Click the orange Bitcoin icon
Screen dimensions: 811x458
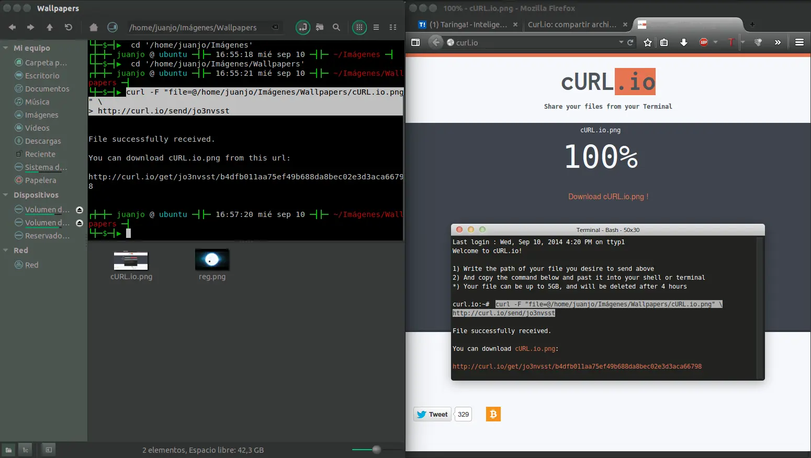(x=493, y=414)
